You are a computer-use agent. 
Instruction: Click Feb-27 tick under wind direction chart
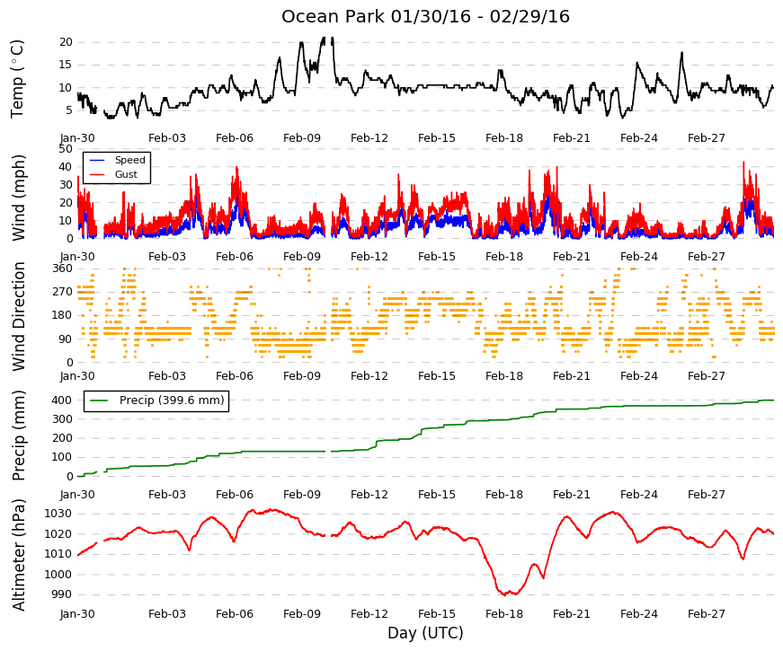pos(706,376)
